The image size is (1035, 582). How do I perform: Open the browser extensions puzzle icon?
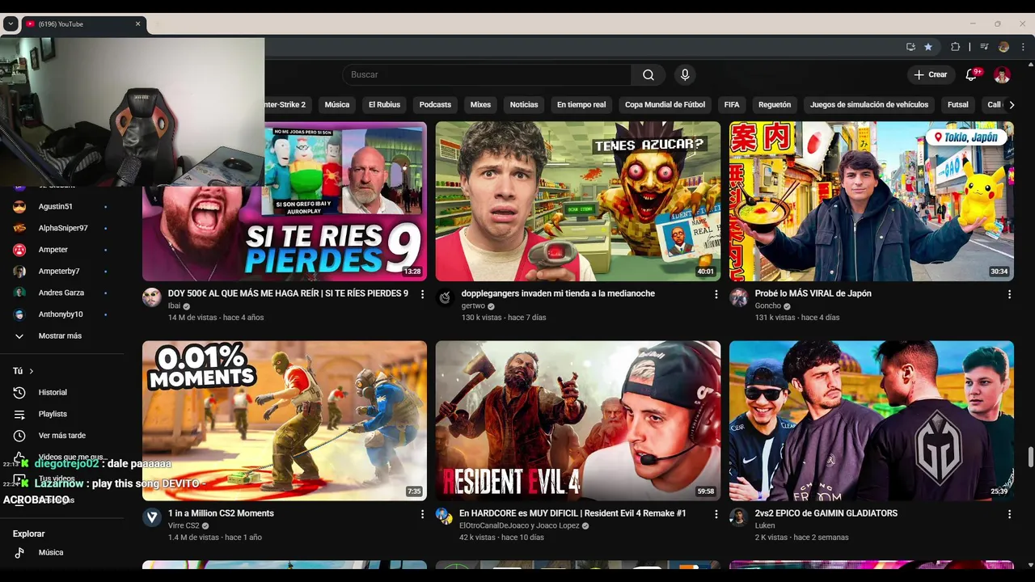click(955, 47)
